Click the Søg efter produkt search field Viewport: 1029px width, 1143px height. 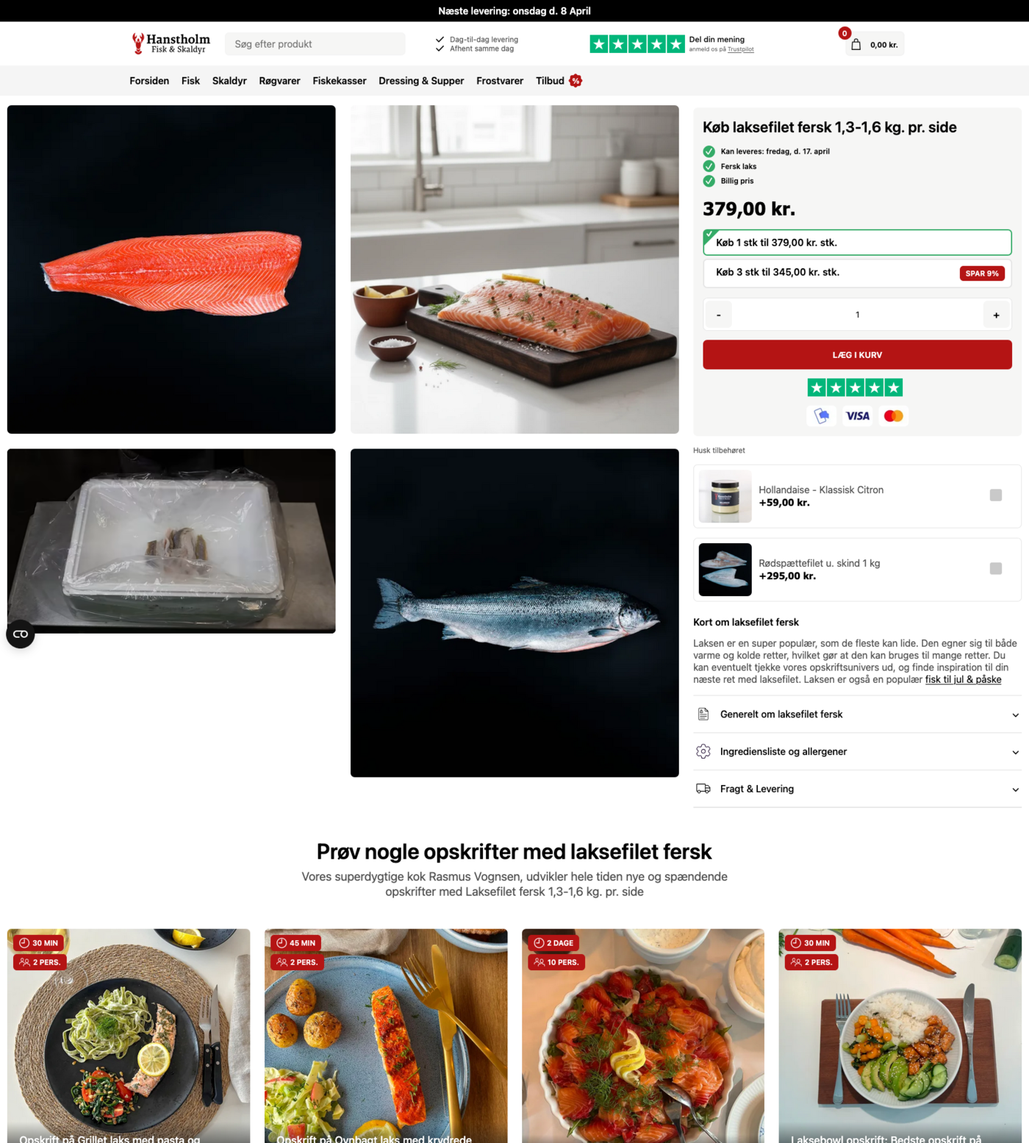coord(315,44)
